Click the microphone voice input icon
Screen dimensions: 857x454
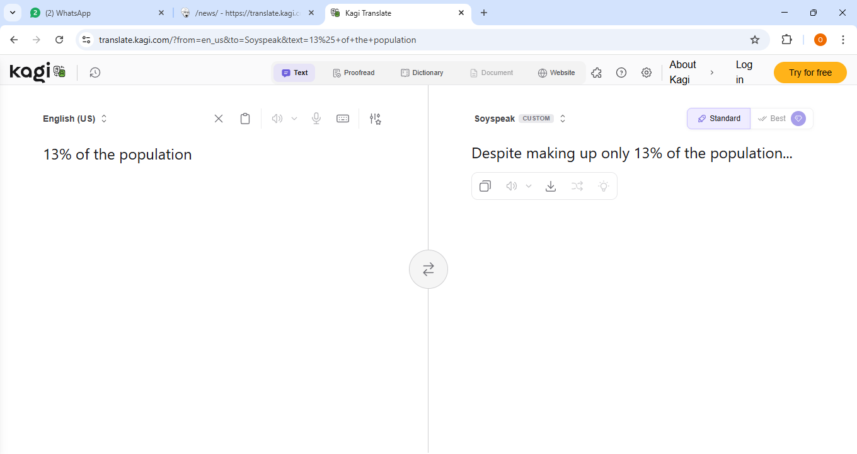316,119
